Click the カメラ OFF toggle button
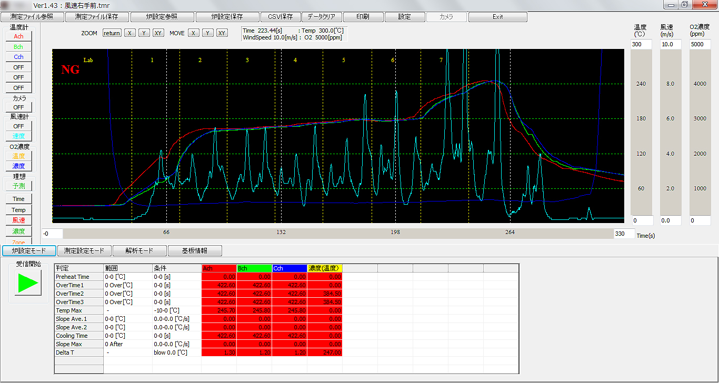 coord(18,107)
